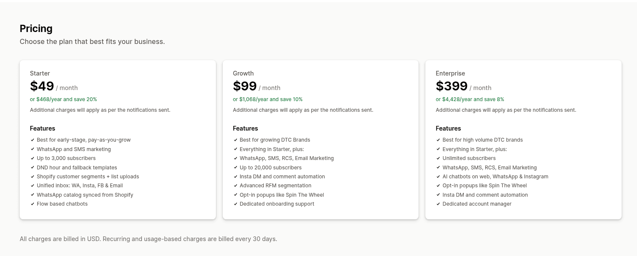The height and width of the screenshot is (256, 637).
Task: Click 'Opt-in popups like Spin The Wheel' in Growth card
Action: pos(282,195)
